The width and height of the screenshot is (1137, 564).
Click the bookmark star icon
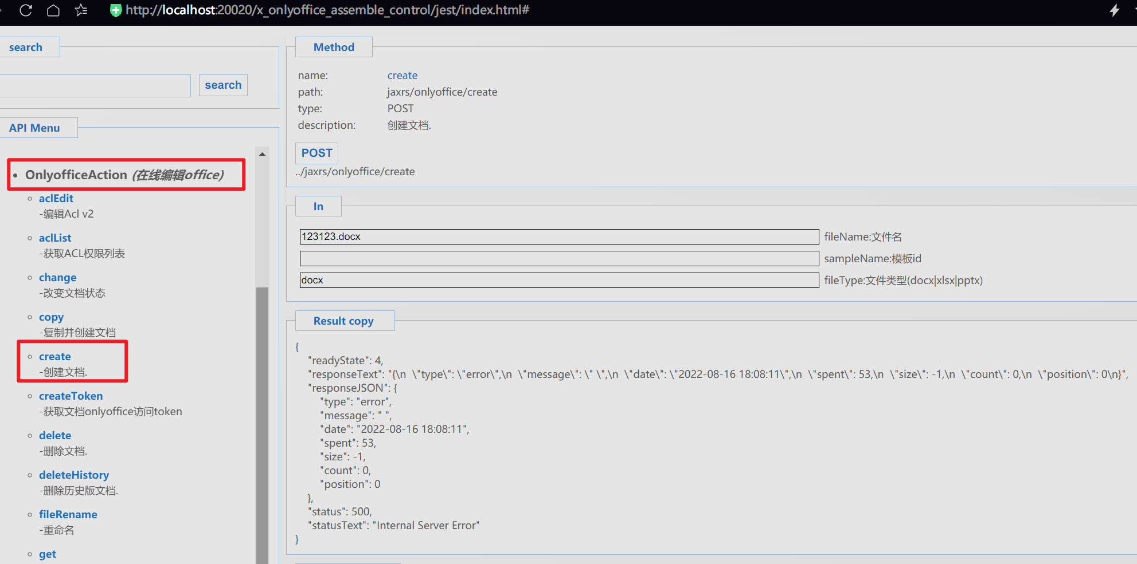81,10
